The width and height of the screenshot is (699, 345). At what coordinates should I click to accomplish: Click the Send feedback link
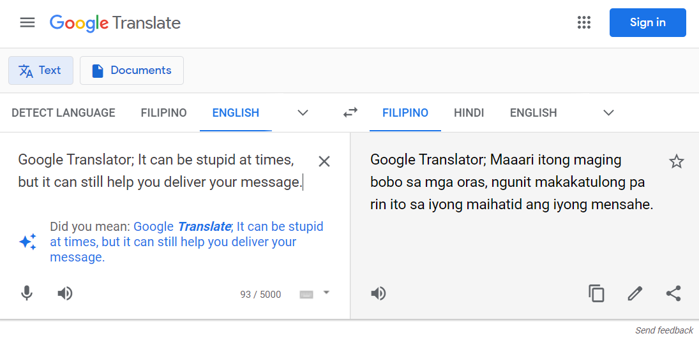tap(665, 330)
